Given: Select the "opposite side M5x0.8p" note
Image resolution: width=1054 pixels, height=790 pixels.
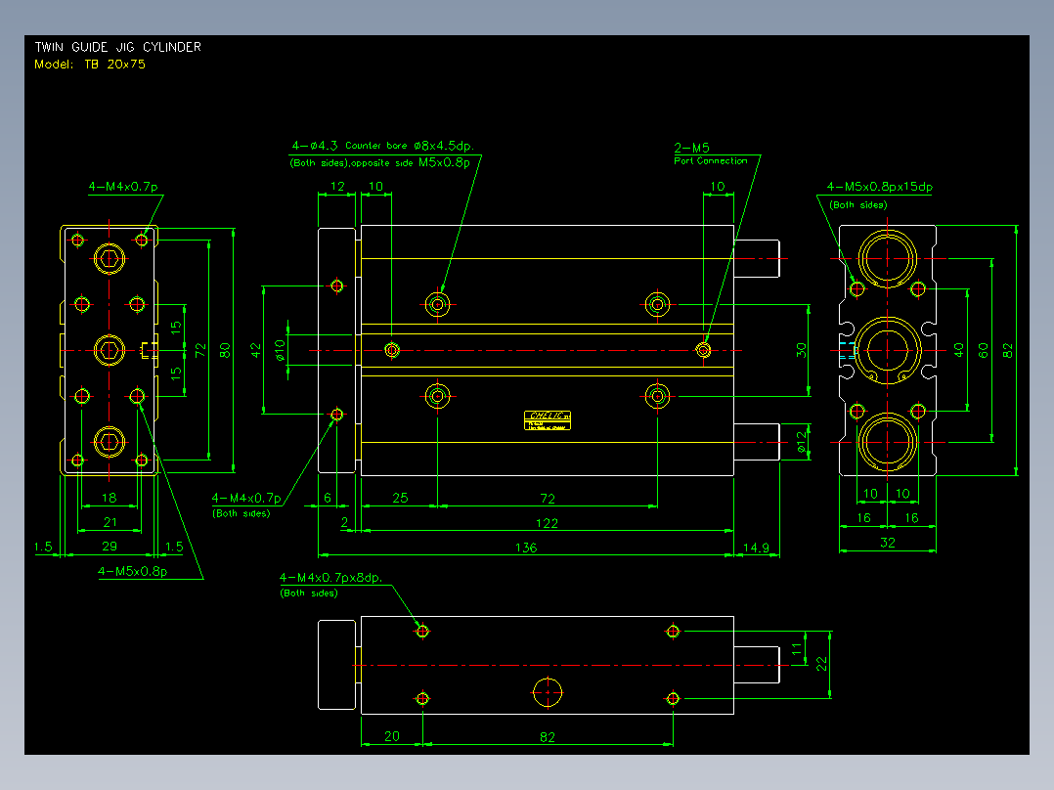Looking at the screenshot, I should point(411,162).
